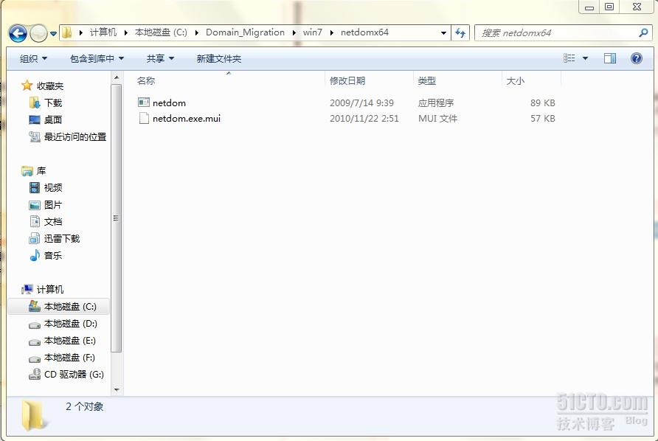Click netdomx64 breadcrumb segment
Screen dimensions: 658x441
click(x=364, y=32)
